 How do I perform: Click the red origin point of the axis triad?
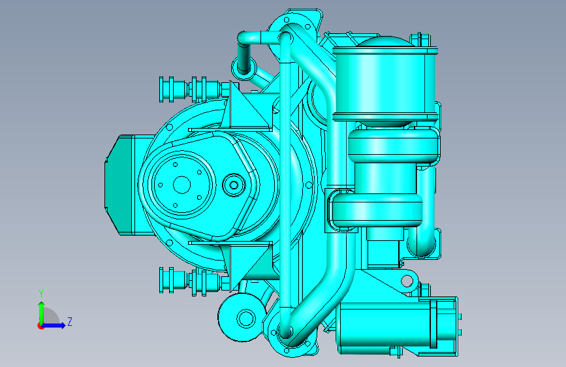[x=40, y=326]
